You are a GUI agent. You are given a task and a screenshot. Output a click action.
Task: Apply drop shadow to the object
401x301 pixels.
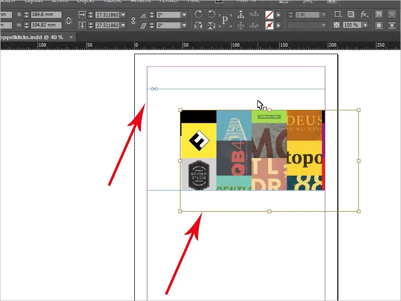(x=351, y=14)
